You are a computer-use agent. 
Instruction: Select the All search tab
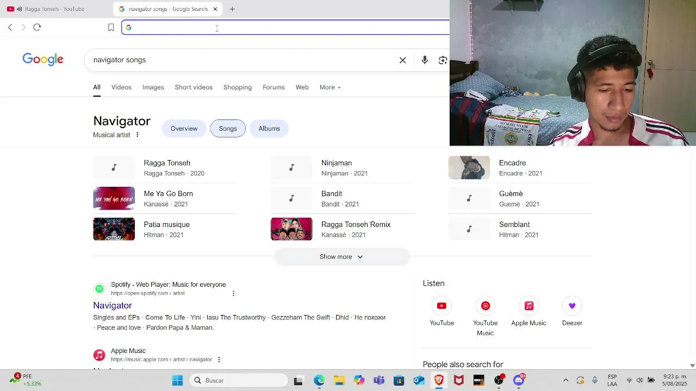[x=96, y=87]
